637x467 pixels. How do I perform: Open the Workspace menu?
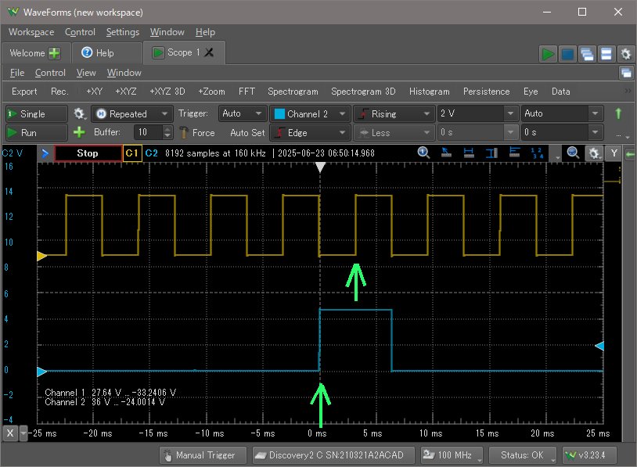[x=31, y=32]
